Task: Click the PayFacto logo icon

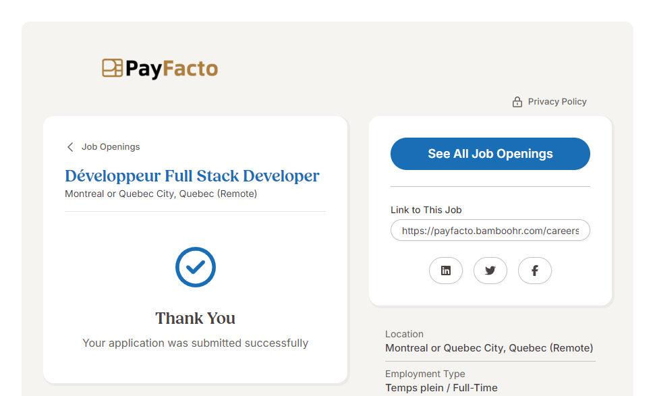Action: (x=112, y=68)
